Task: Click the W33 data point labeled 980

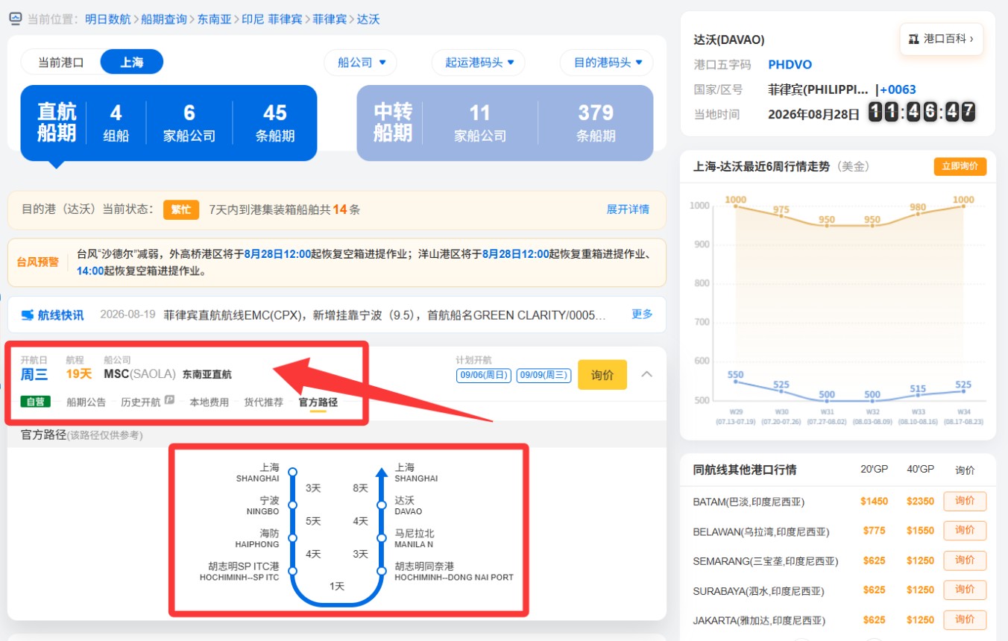Action: pyautogui.click(x=918, y=214)
